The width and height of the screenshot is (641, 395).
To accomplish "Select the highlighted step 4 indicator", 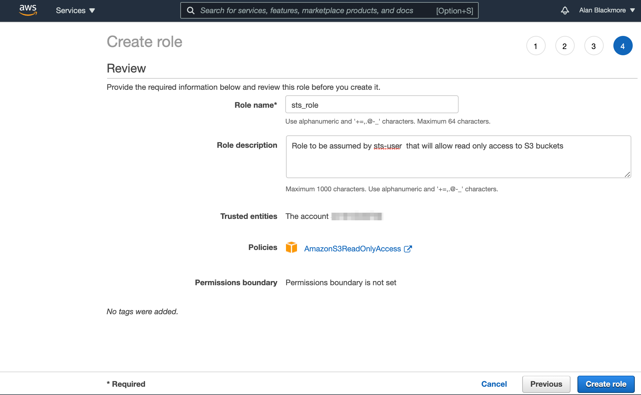I will (623, 45).
